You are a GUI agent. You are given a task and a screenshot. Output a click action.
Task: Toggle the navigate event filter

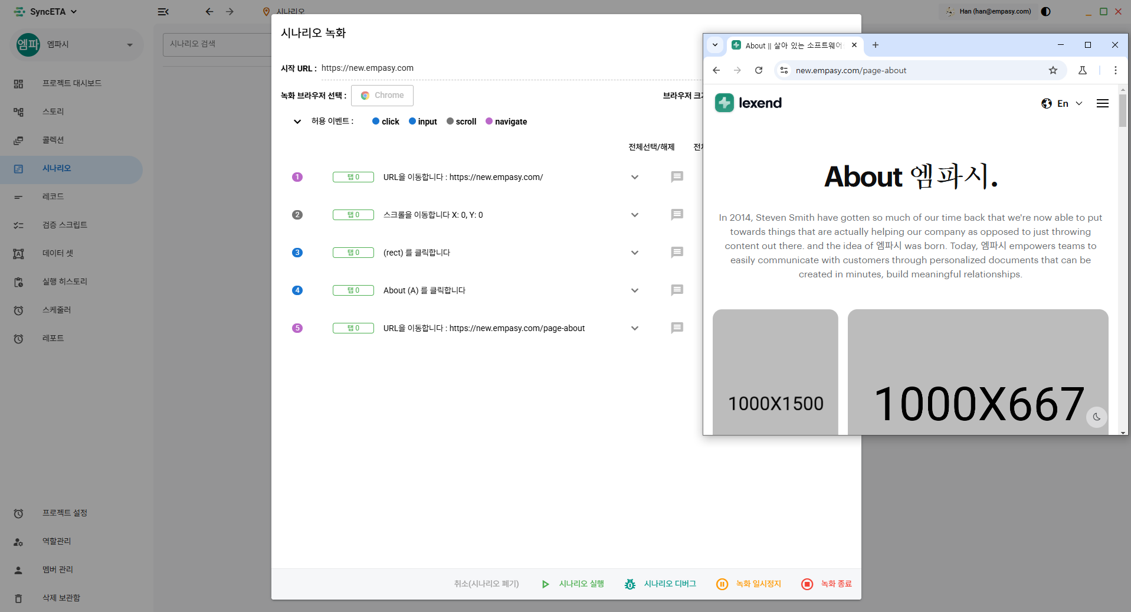pyautogui.click(x=506, y=122)
